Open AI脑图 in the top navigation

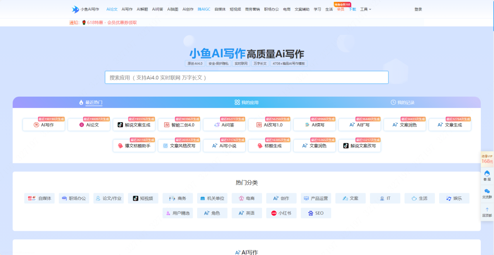point(172,10)
